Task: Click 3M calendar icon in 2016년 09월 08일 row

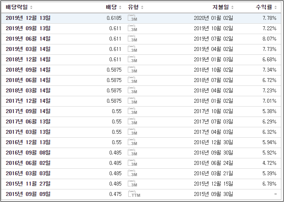Action: pyautogui.click(x=132, y=152)
